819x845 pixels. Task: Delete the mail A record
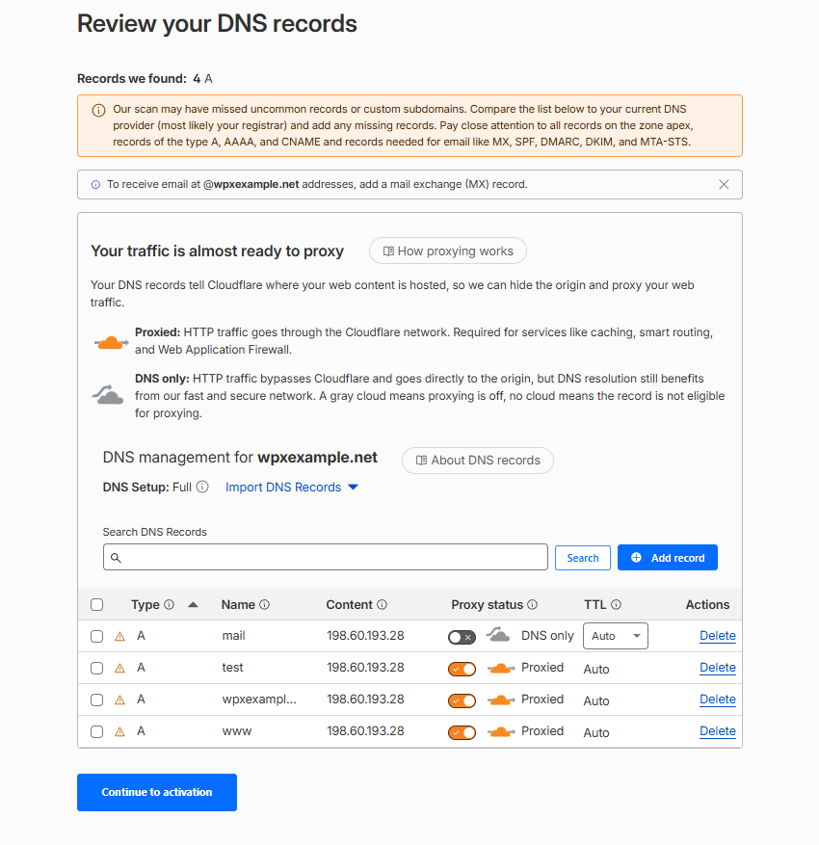(x=717, y=636)
